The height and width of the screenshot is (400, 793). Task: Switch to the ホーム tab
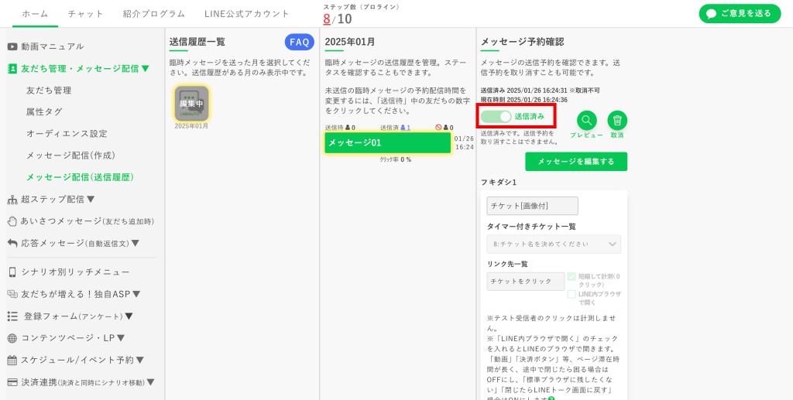tap(36, 14)
